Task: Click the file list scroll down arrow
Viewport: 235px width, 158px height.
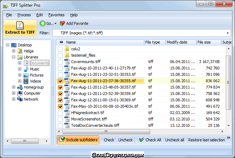Action: coord(229,125)
